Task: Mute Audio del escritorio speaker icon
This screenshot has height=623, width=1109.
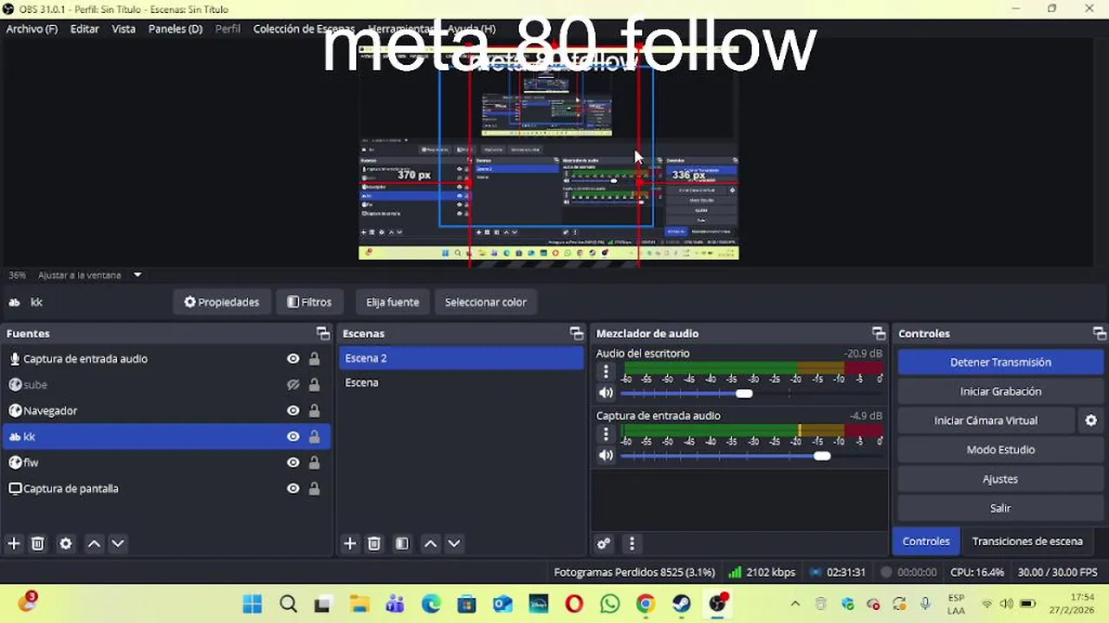Action: (606, 393)
